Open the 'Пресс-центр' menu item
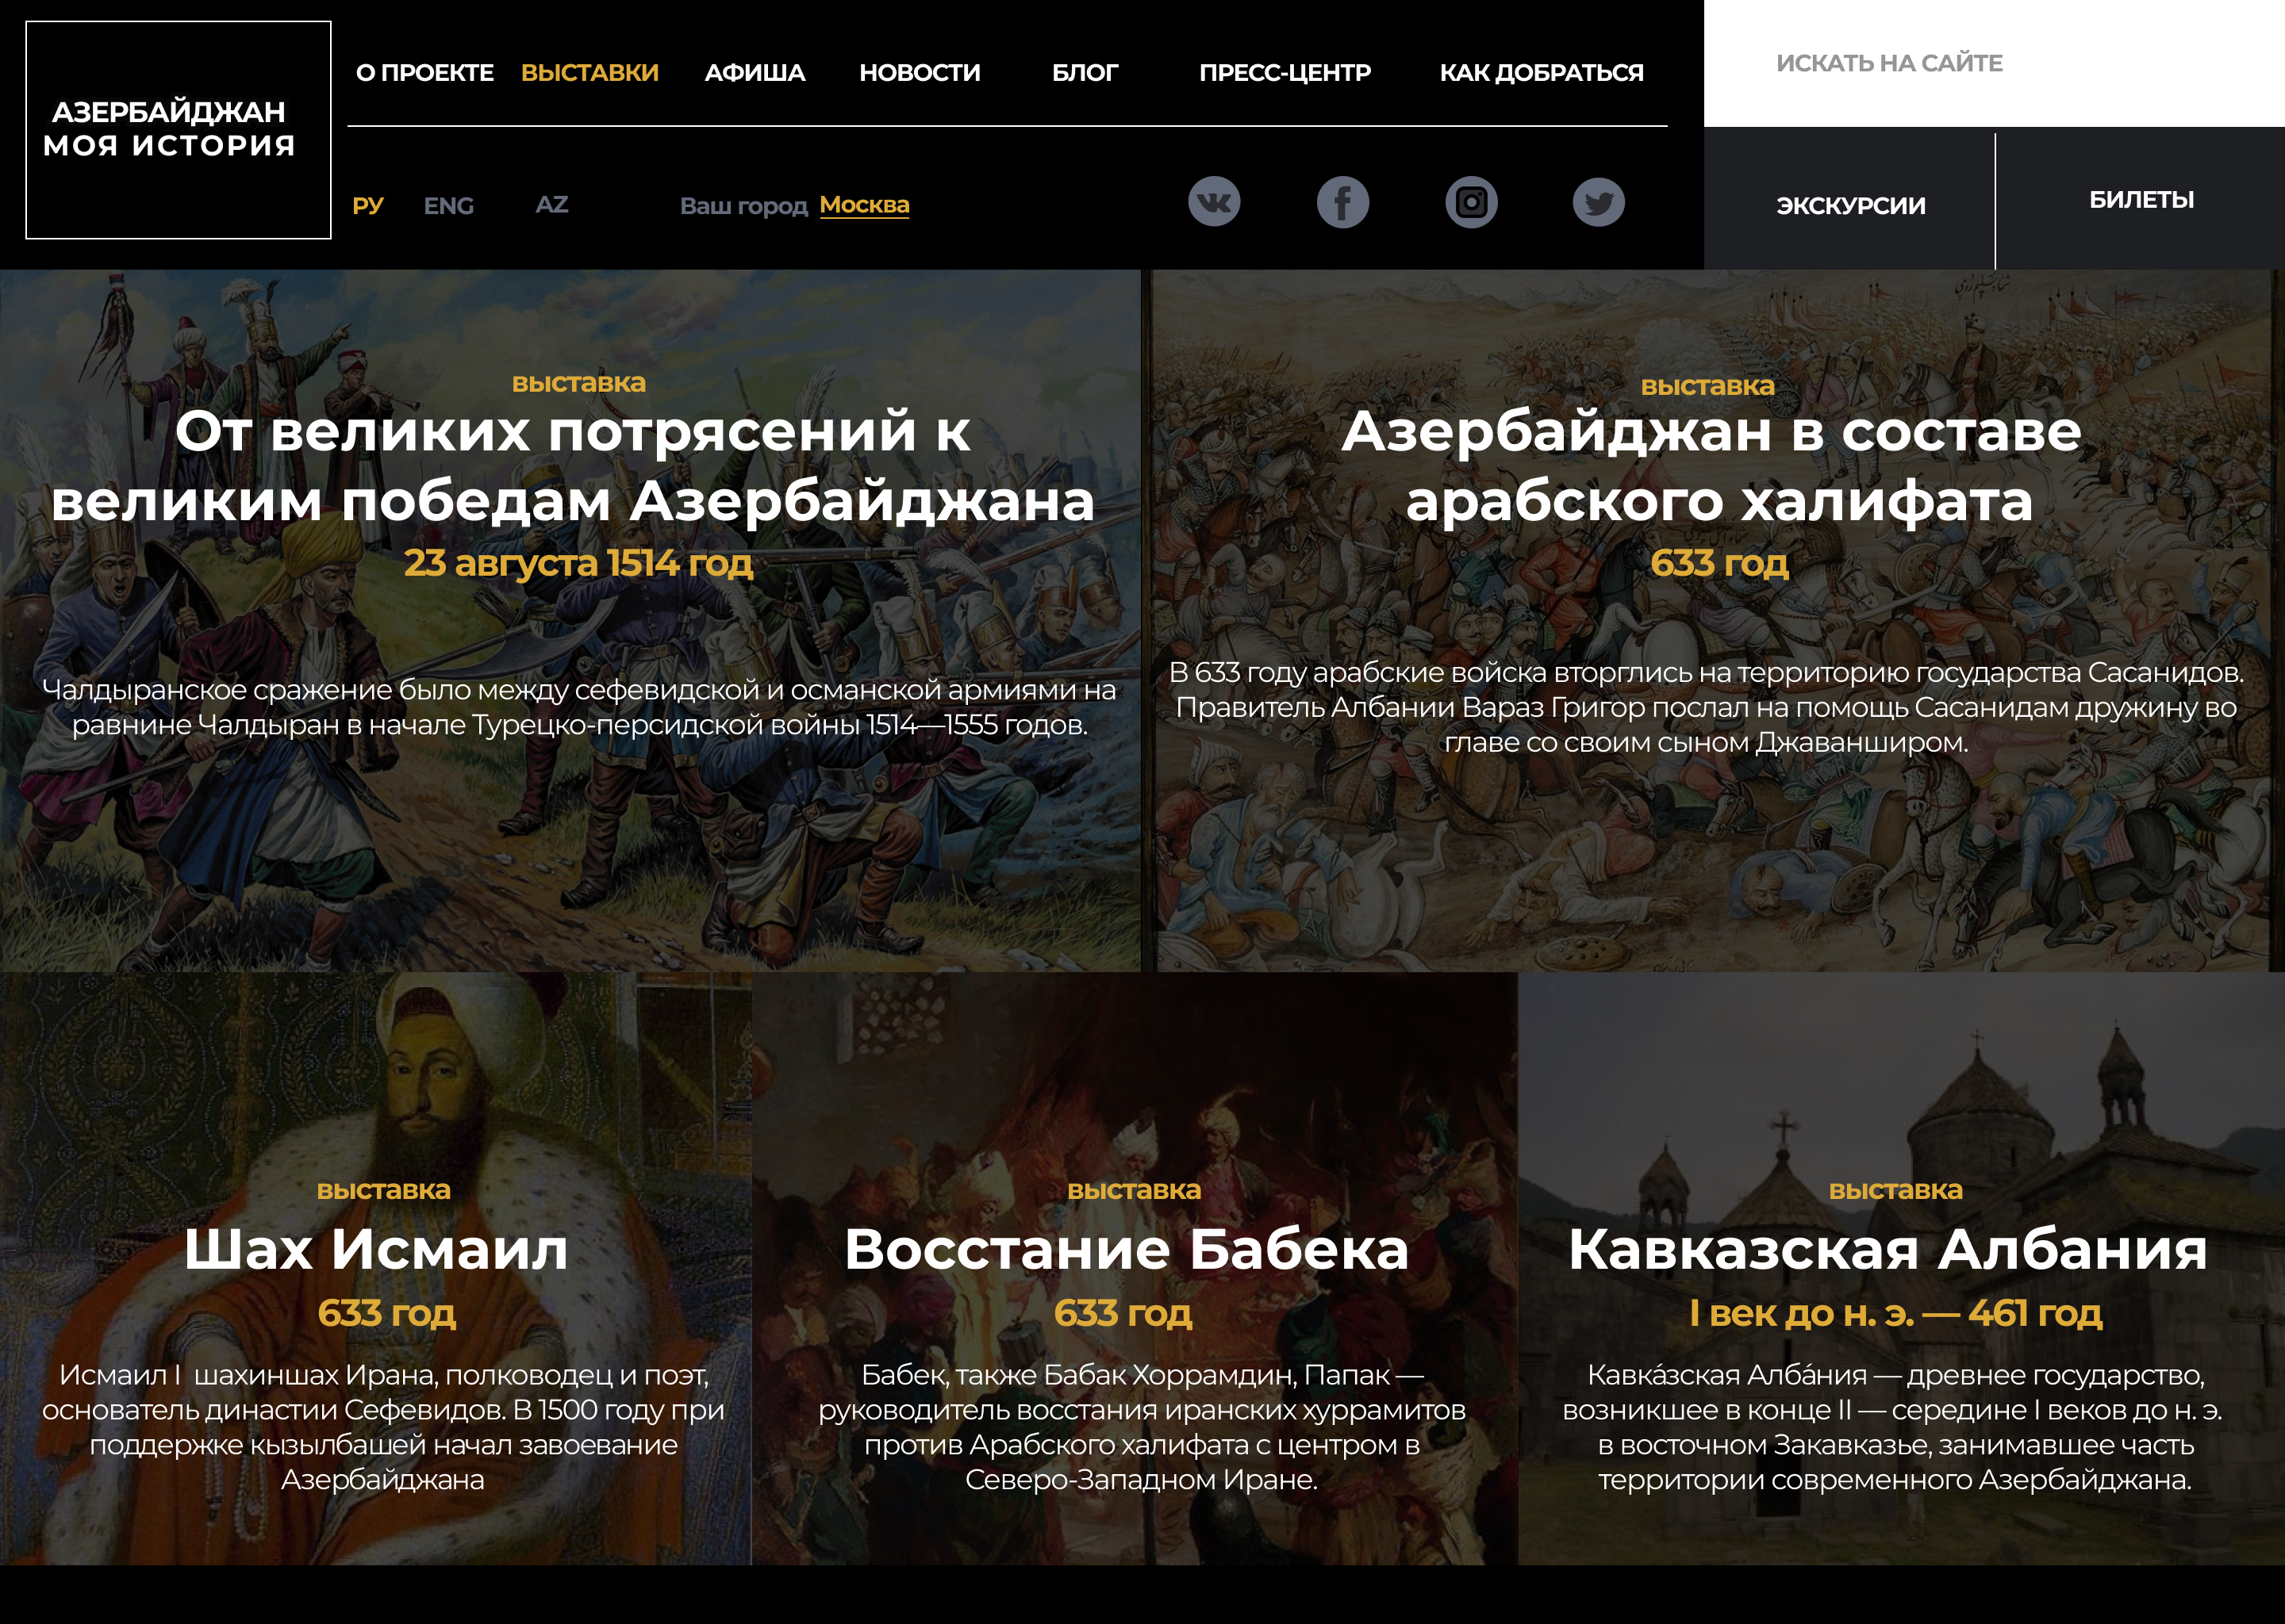This screenshot has height=1624, width=2285. [1285, 73]
